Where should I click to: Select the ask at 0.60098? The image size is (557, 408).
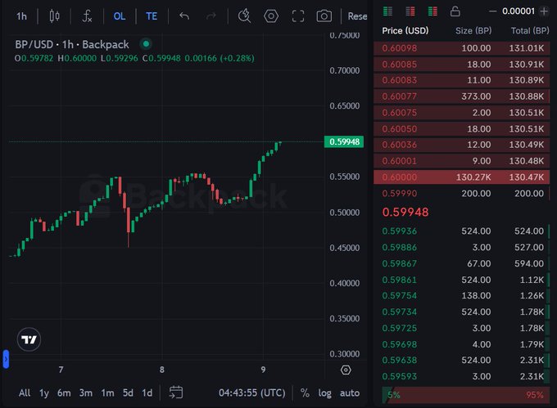coord(462,48)
